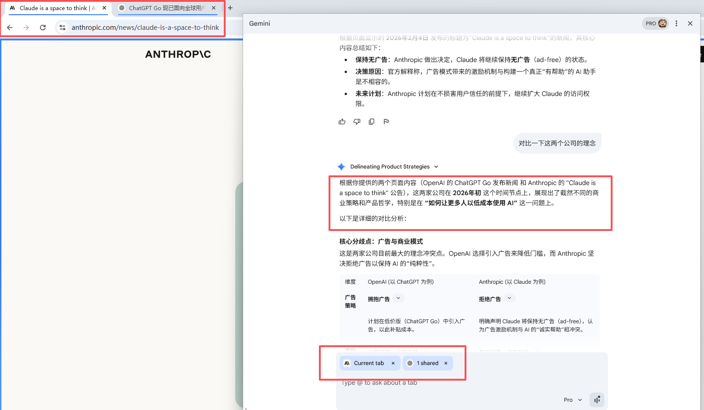The height and width of the screenshot is (410, 704).
Task: Click the Gemini sparkle icon beside Delineating Product Strategies
Action: [341, 167]
